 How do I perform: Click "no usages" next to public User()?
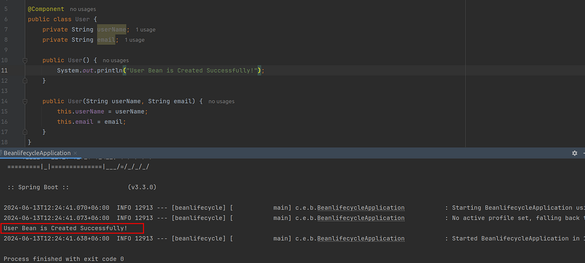[x=115, y=60]
